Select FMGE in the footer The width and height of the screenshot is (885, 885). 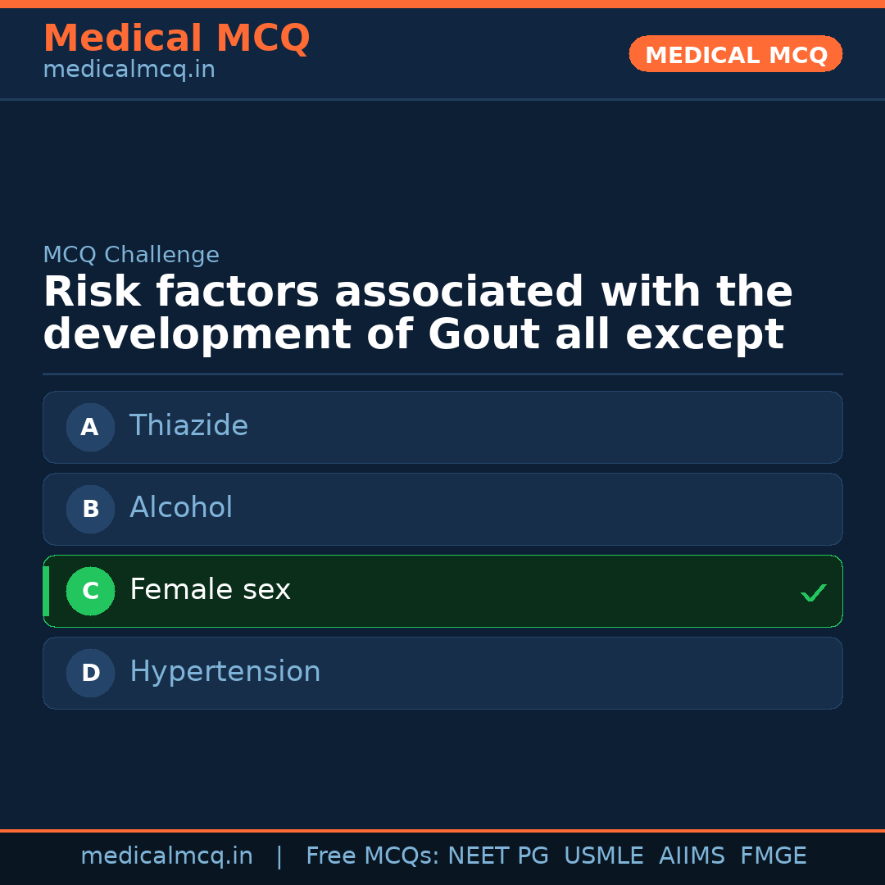(x=773, y=856)
